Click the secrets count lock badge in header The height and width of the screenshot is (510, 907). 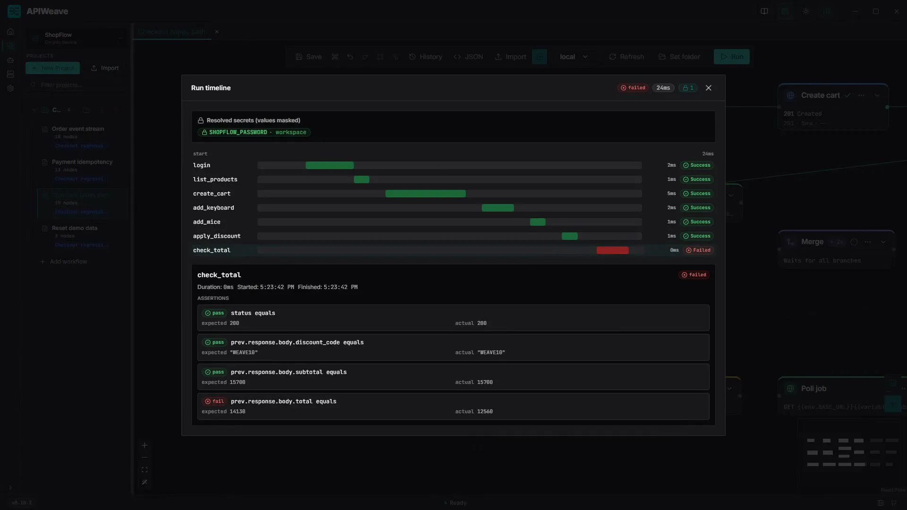pos(688,88)
